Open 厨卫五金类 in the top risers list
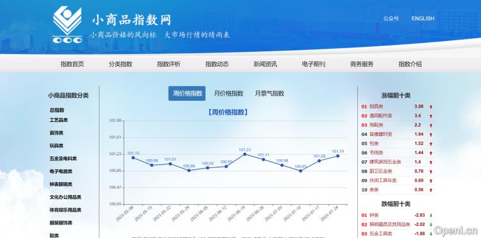 (381, 171)
